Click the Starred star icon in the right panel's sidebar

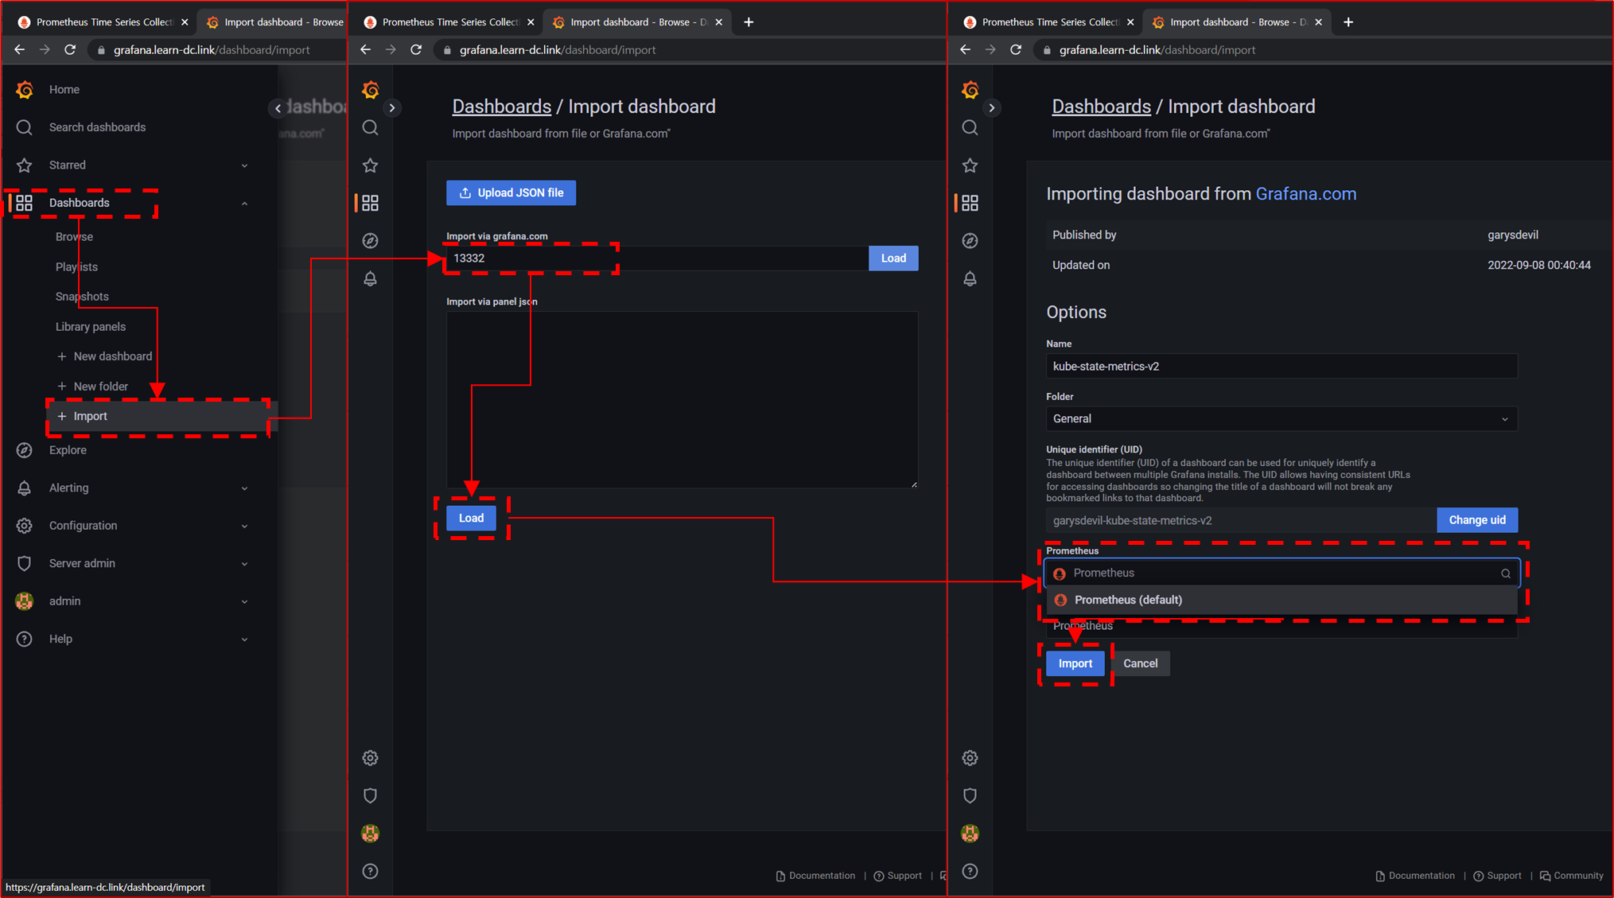pyautogui.click(x=970, y=165)
